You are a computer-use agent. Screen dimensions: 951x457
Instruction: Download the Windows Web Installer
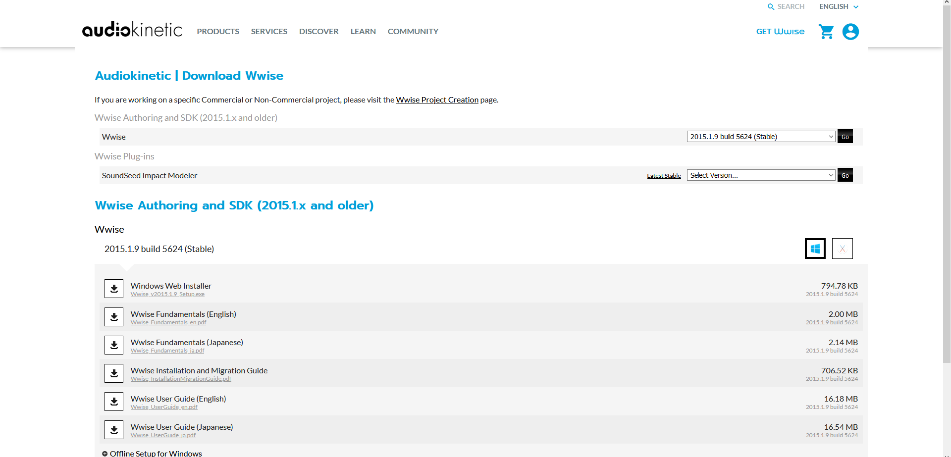114,289
